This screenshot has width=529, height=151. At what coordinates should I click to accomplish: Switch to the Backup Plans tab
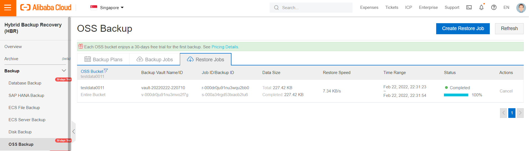tap(103, 59)
